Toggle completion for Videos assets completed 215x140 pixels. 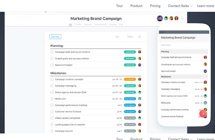tap(52, 118)
